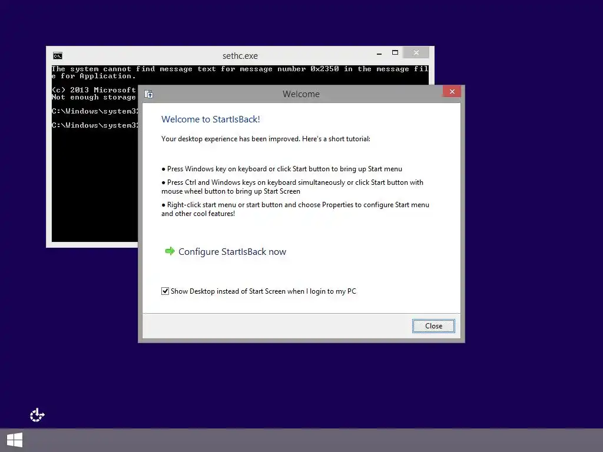Click the sethc.exe window title text
This screenshot has width=603, height=452.
click(x=240, y=56)
